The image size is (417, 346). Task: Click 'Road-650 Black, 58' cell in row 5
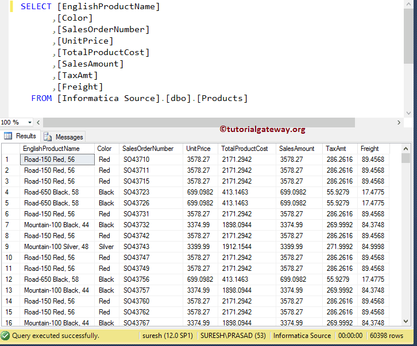click(57, 203)
